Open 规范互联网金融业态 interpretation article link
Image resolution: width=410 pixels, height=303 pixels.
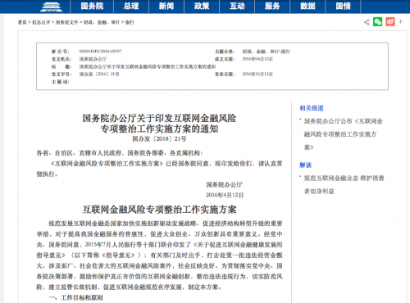344,184
